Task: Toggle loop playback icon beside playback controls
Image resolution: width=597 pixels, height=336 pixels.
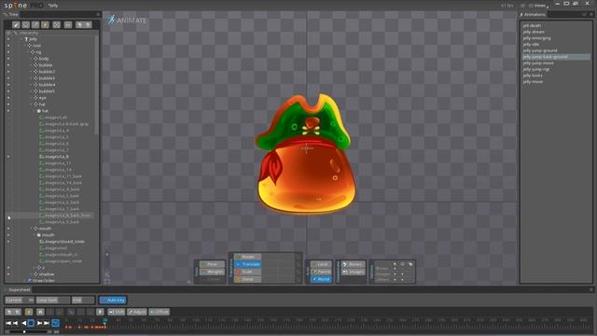Action: click(x=56, y=323)
